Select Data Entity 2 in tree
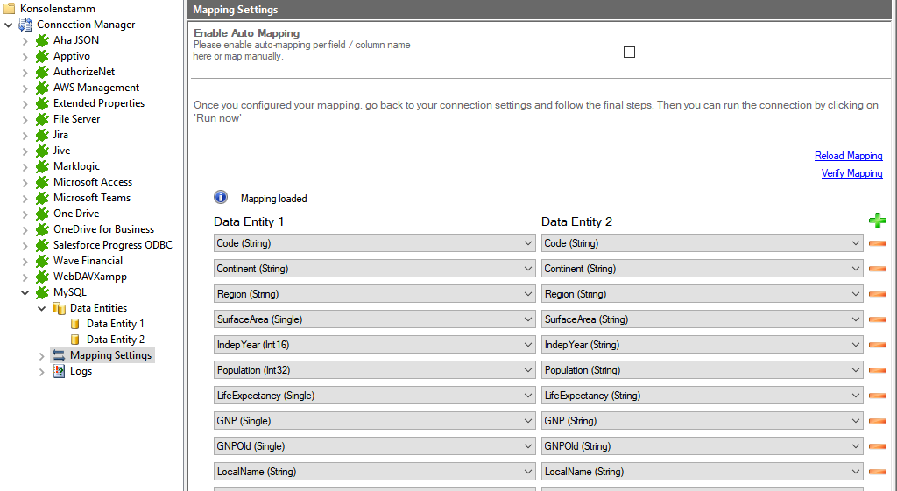Viewport: 897px width, 491px height. click(x=115, y=340)
